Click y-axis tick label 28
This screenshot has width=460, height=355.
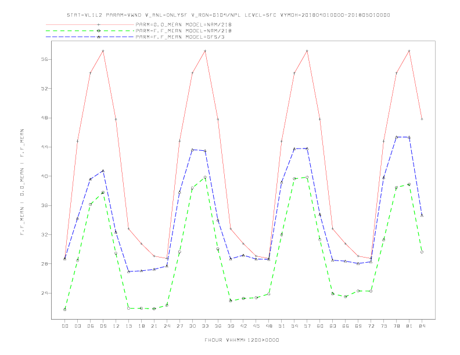coord(44,264)
